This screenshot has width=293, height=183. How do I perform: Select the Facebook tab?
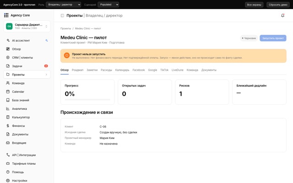(x=139, y=70)
